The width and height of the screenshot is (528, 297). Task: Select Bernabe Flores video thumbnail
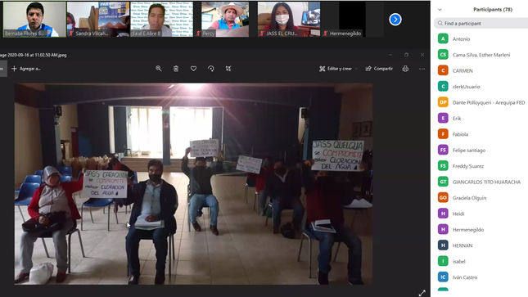[x=34, y=19]
